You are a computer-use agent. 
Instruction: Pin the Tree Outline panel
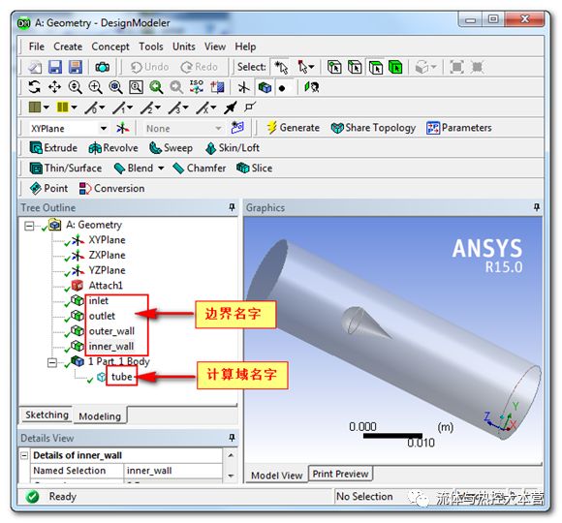click(232, 207)
